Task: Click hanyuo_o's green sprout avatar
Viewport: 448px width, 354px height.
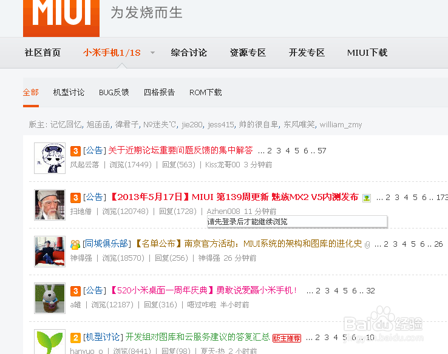Action: pos(50,342)
